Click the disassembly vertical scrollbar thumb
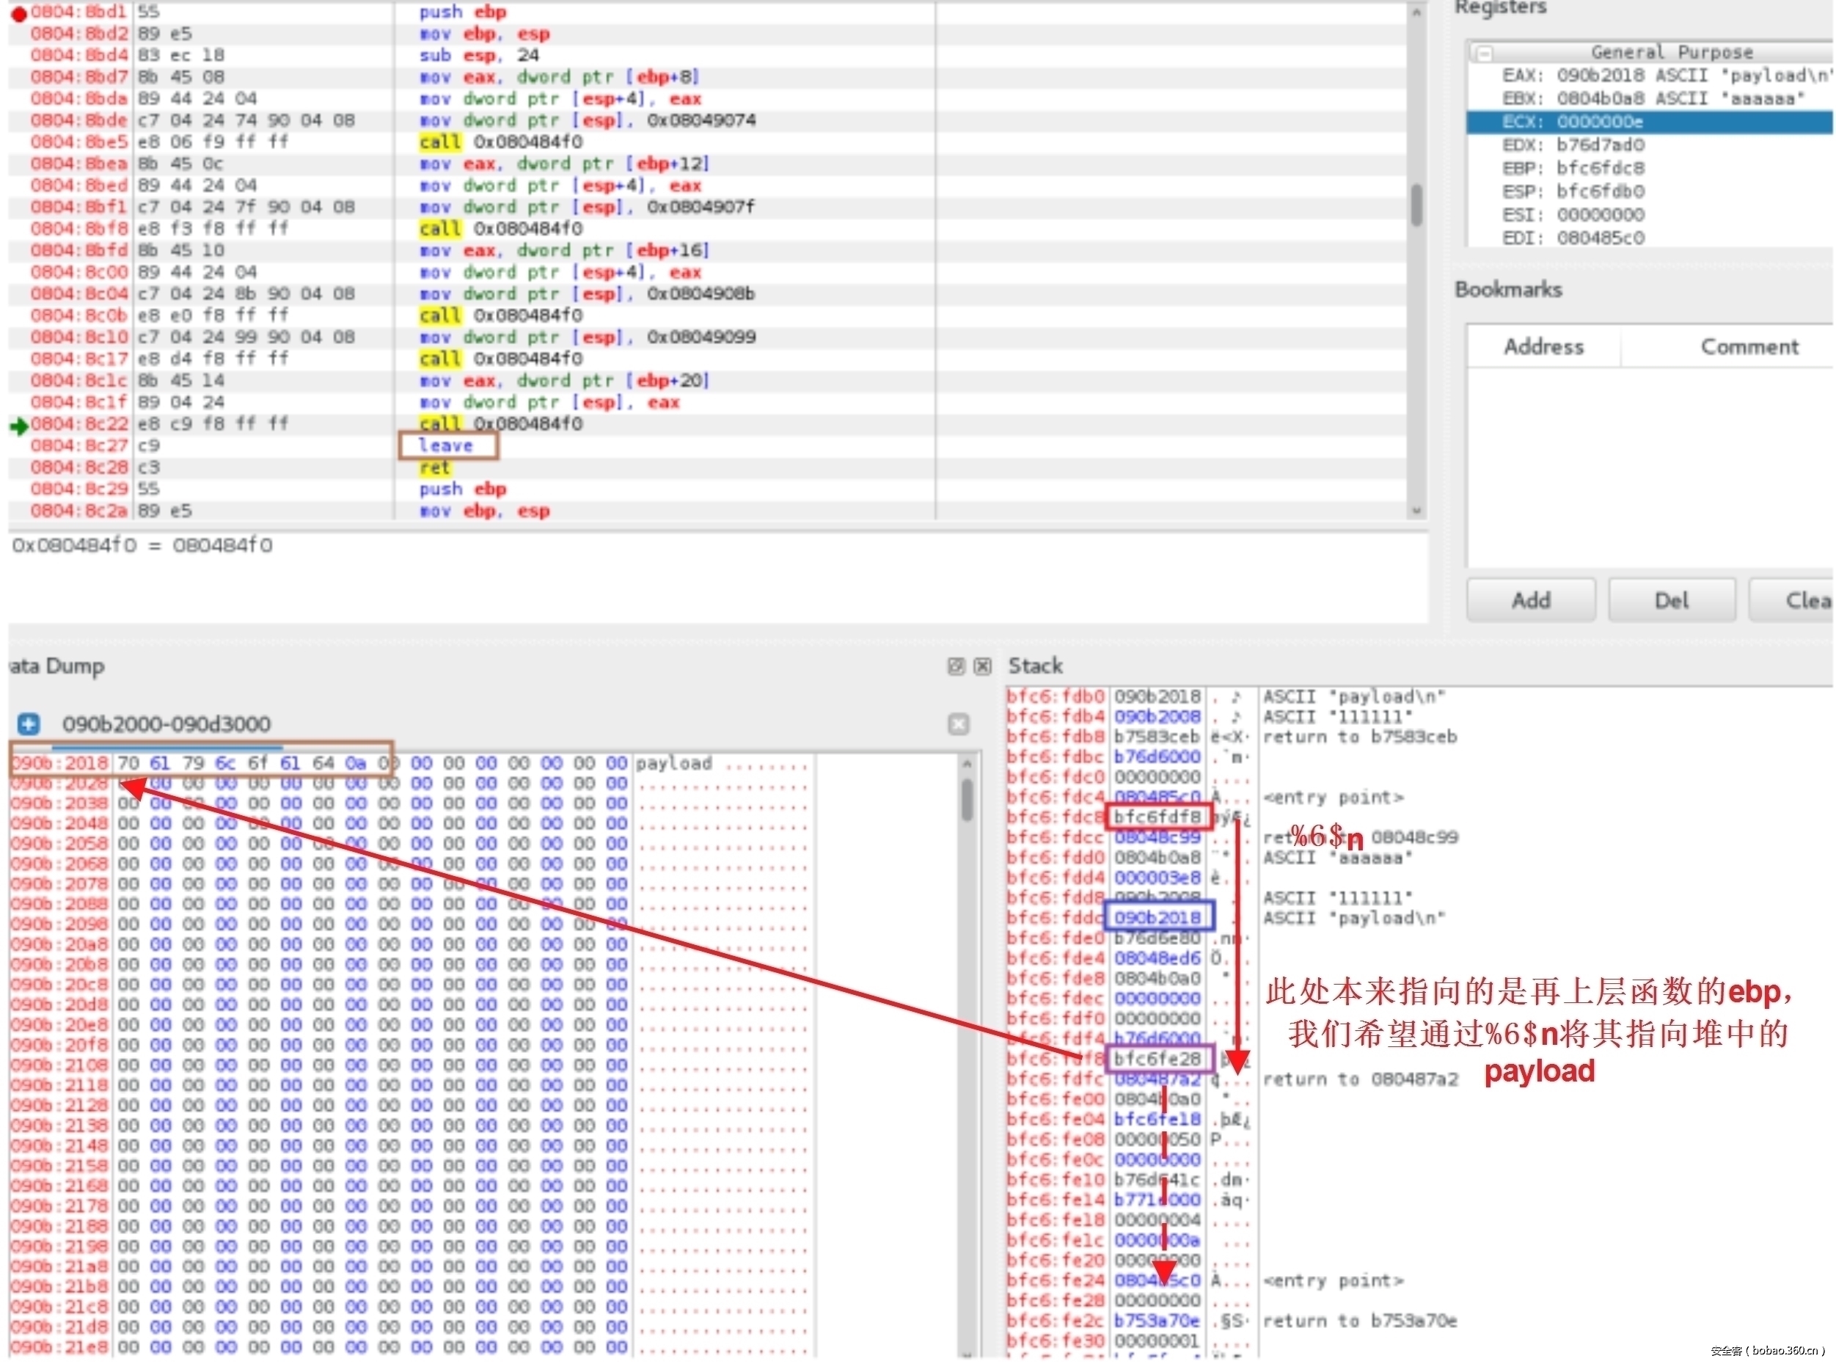 [x=1415, y=205]
